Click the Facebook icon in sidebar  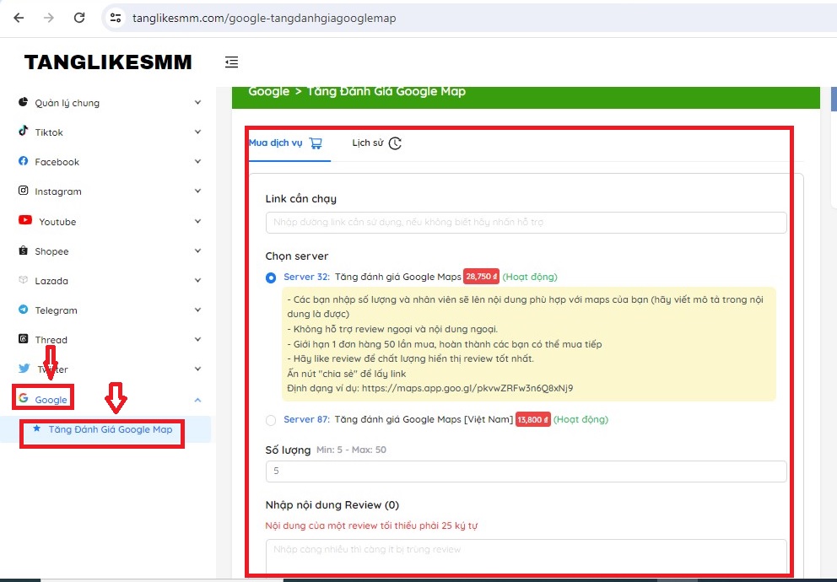23,160
